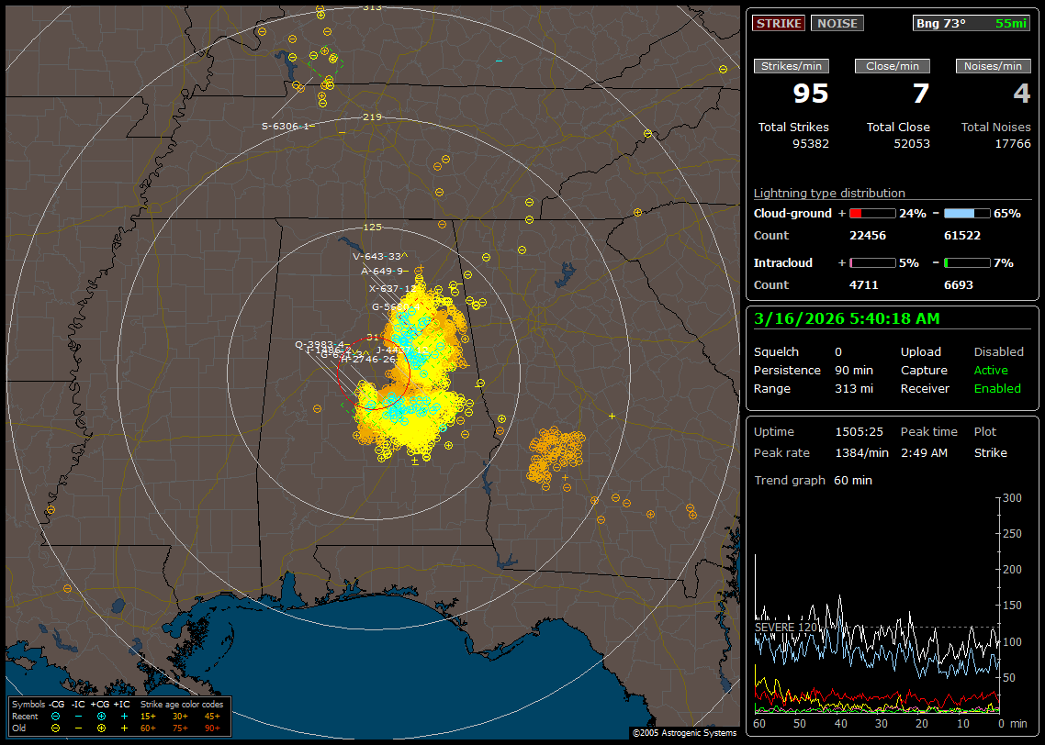
Task: Click the old -CG yellow legend symbol
Action: 56,728
